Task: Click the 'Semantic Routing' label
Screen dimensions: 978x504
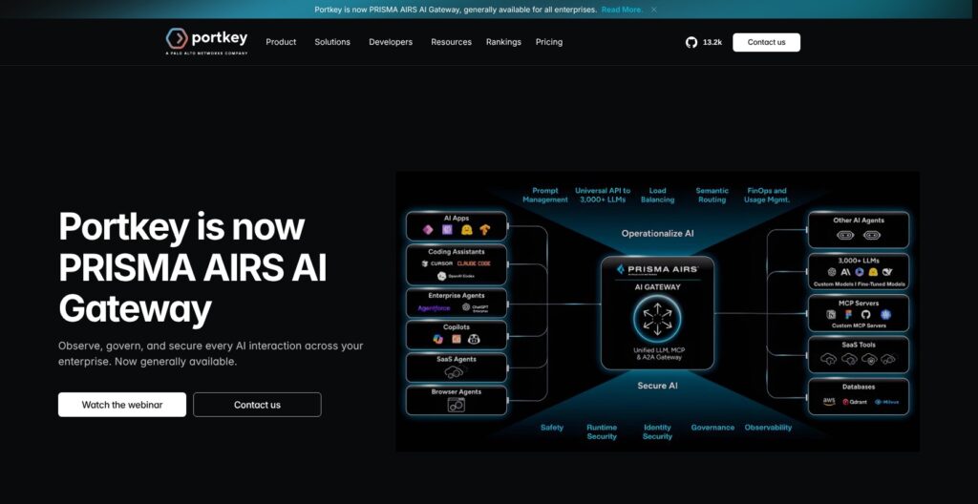Action: pyautogui.click(x=712, y=196)
